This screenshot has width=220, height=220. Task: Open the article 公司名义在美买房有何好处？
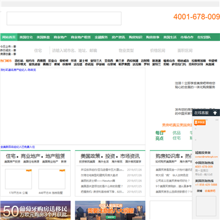[x=173, y=181]
